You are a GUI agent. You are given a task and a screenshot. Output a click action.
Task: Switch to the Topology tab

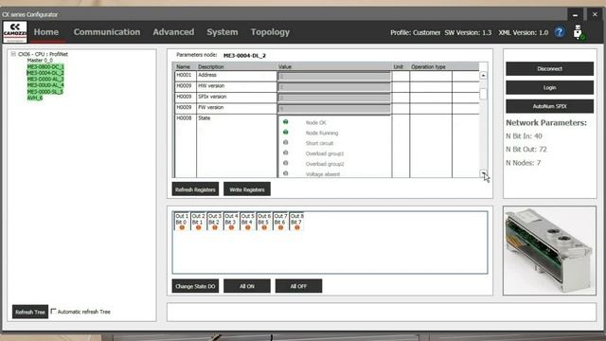[270, 32]
